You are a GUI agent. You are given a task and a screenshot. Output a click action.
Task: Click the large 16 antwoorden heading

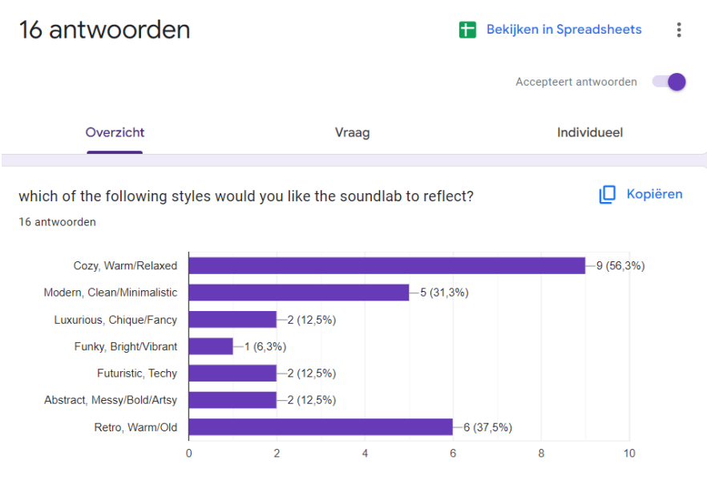[104, 30]
